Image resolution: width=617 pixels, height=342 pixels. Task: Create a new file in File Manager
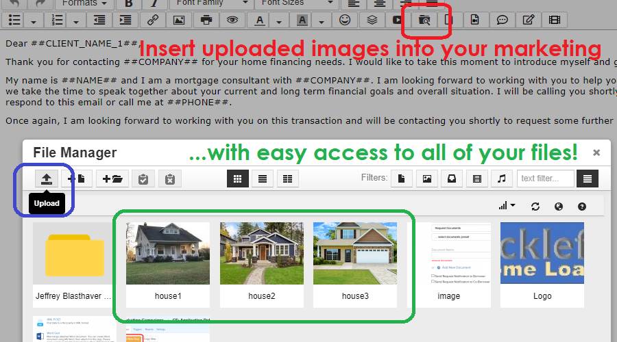(76, 179)
